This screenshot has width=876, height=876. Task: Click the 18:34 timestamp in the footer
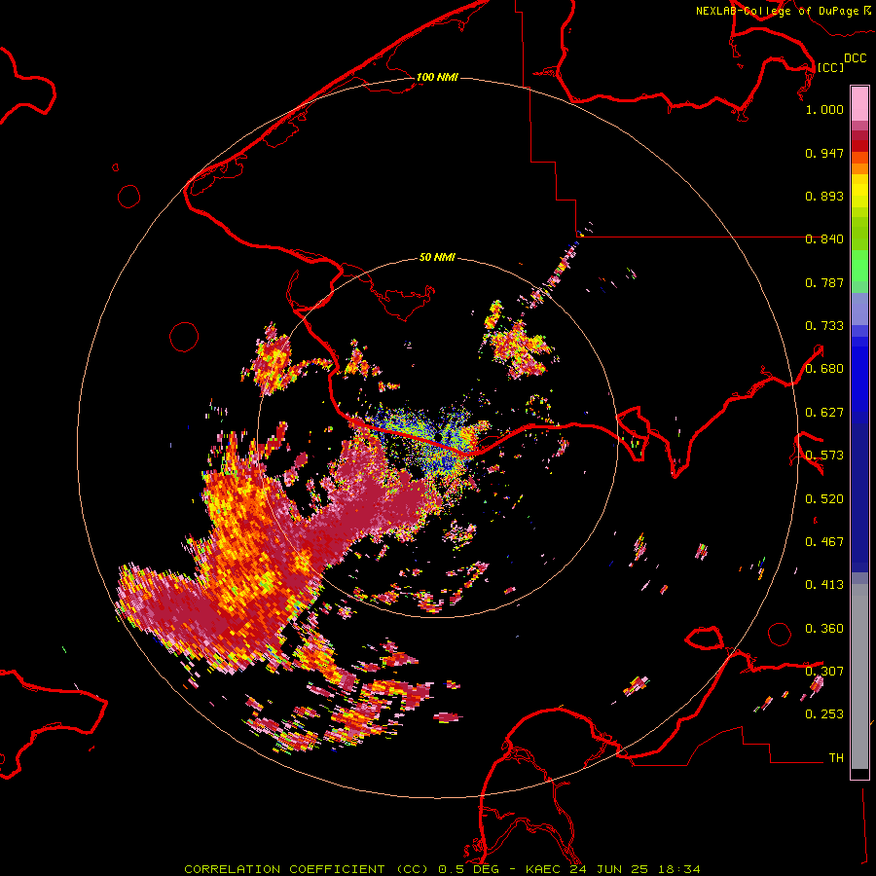pyautogui.click(x=678, y=869)
